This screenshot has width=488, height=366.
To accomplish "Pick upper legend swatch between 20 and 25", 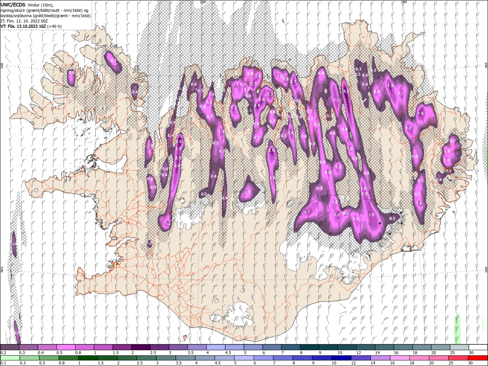I will coord(440,347).
